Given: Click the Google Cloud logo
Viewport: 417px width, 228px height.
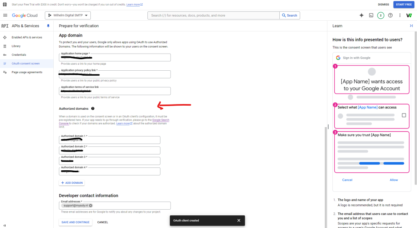Looking at the screenshot, I should [x=25, y=15].
